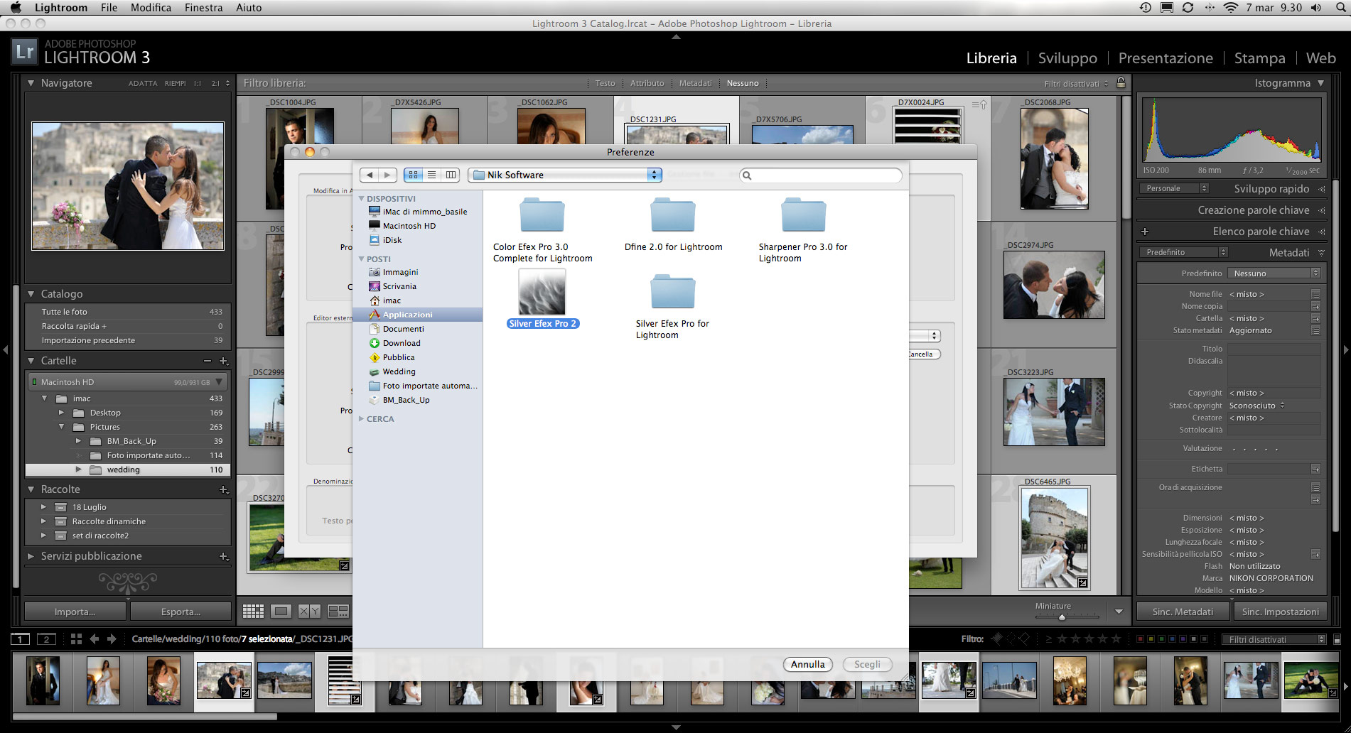Click the volume icon in the menu bar
This screenshot has width=1351, height=733.
(1316, 8)
